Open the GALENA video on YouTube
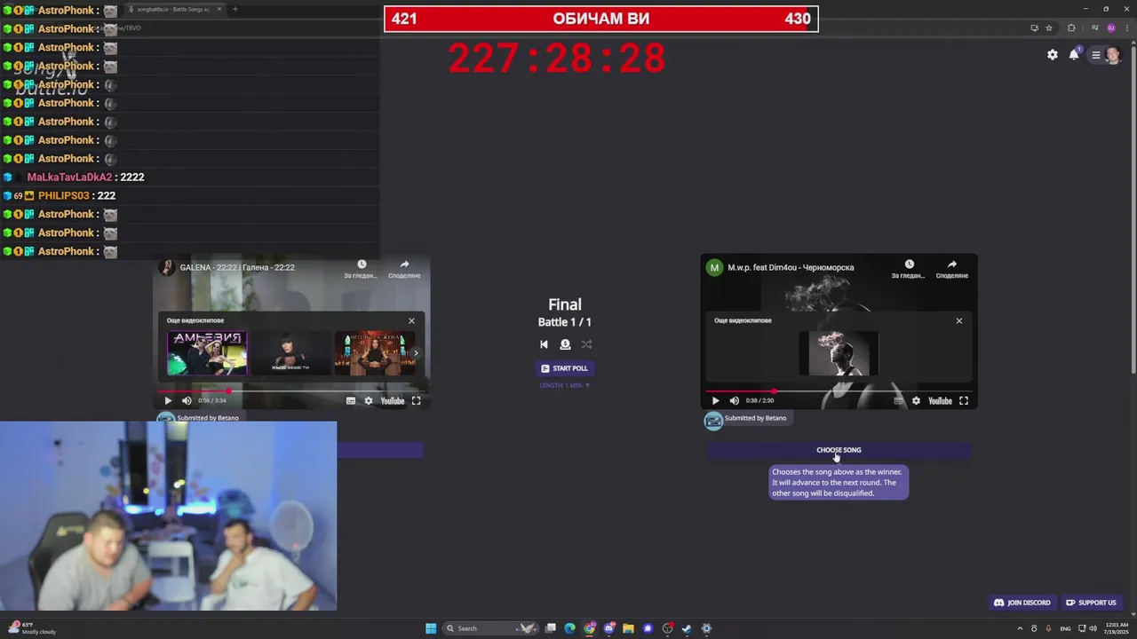 point(393,401)
